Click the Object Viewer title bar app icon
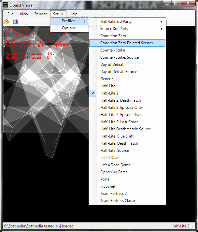 (5, 5)
